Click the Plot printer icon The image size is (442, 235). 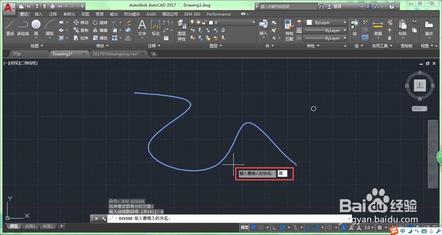tap(53, 6)
